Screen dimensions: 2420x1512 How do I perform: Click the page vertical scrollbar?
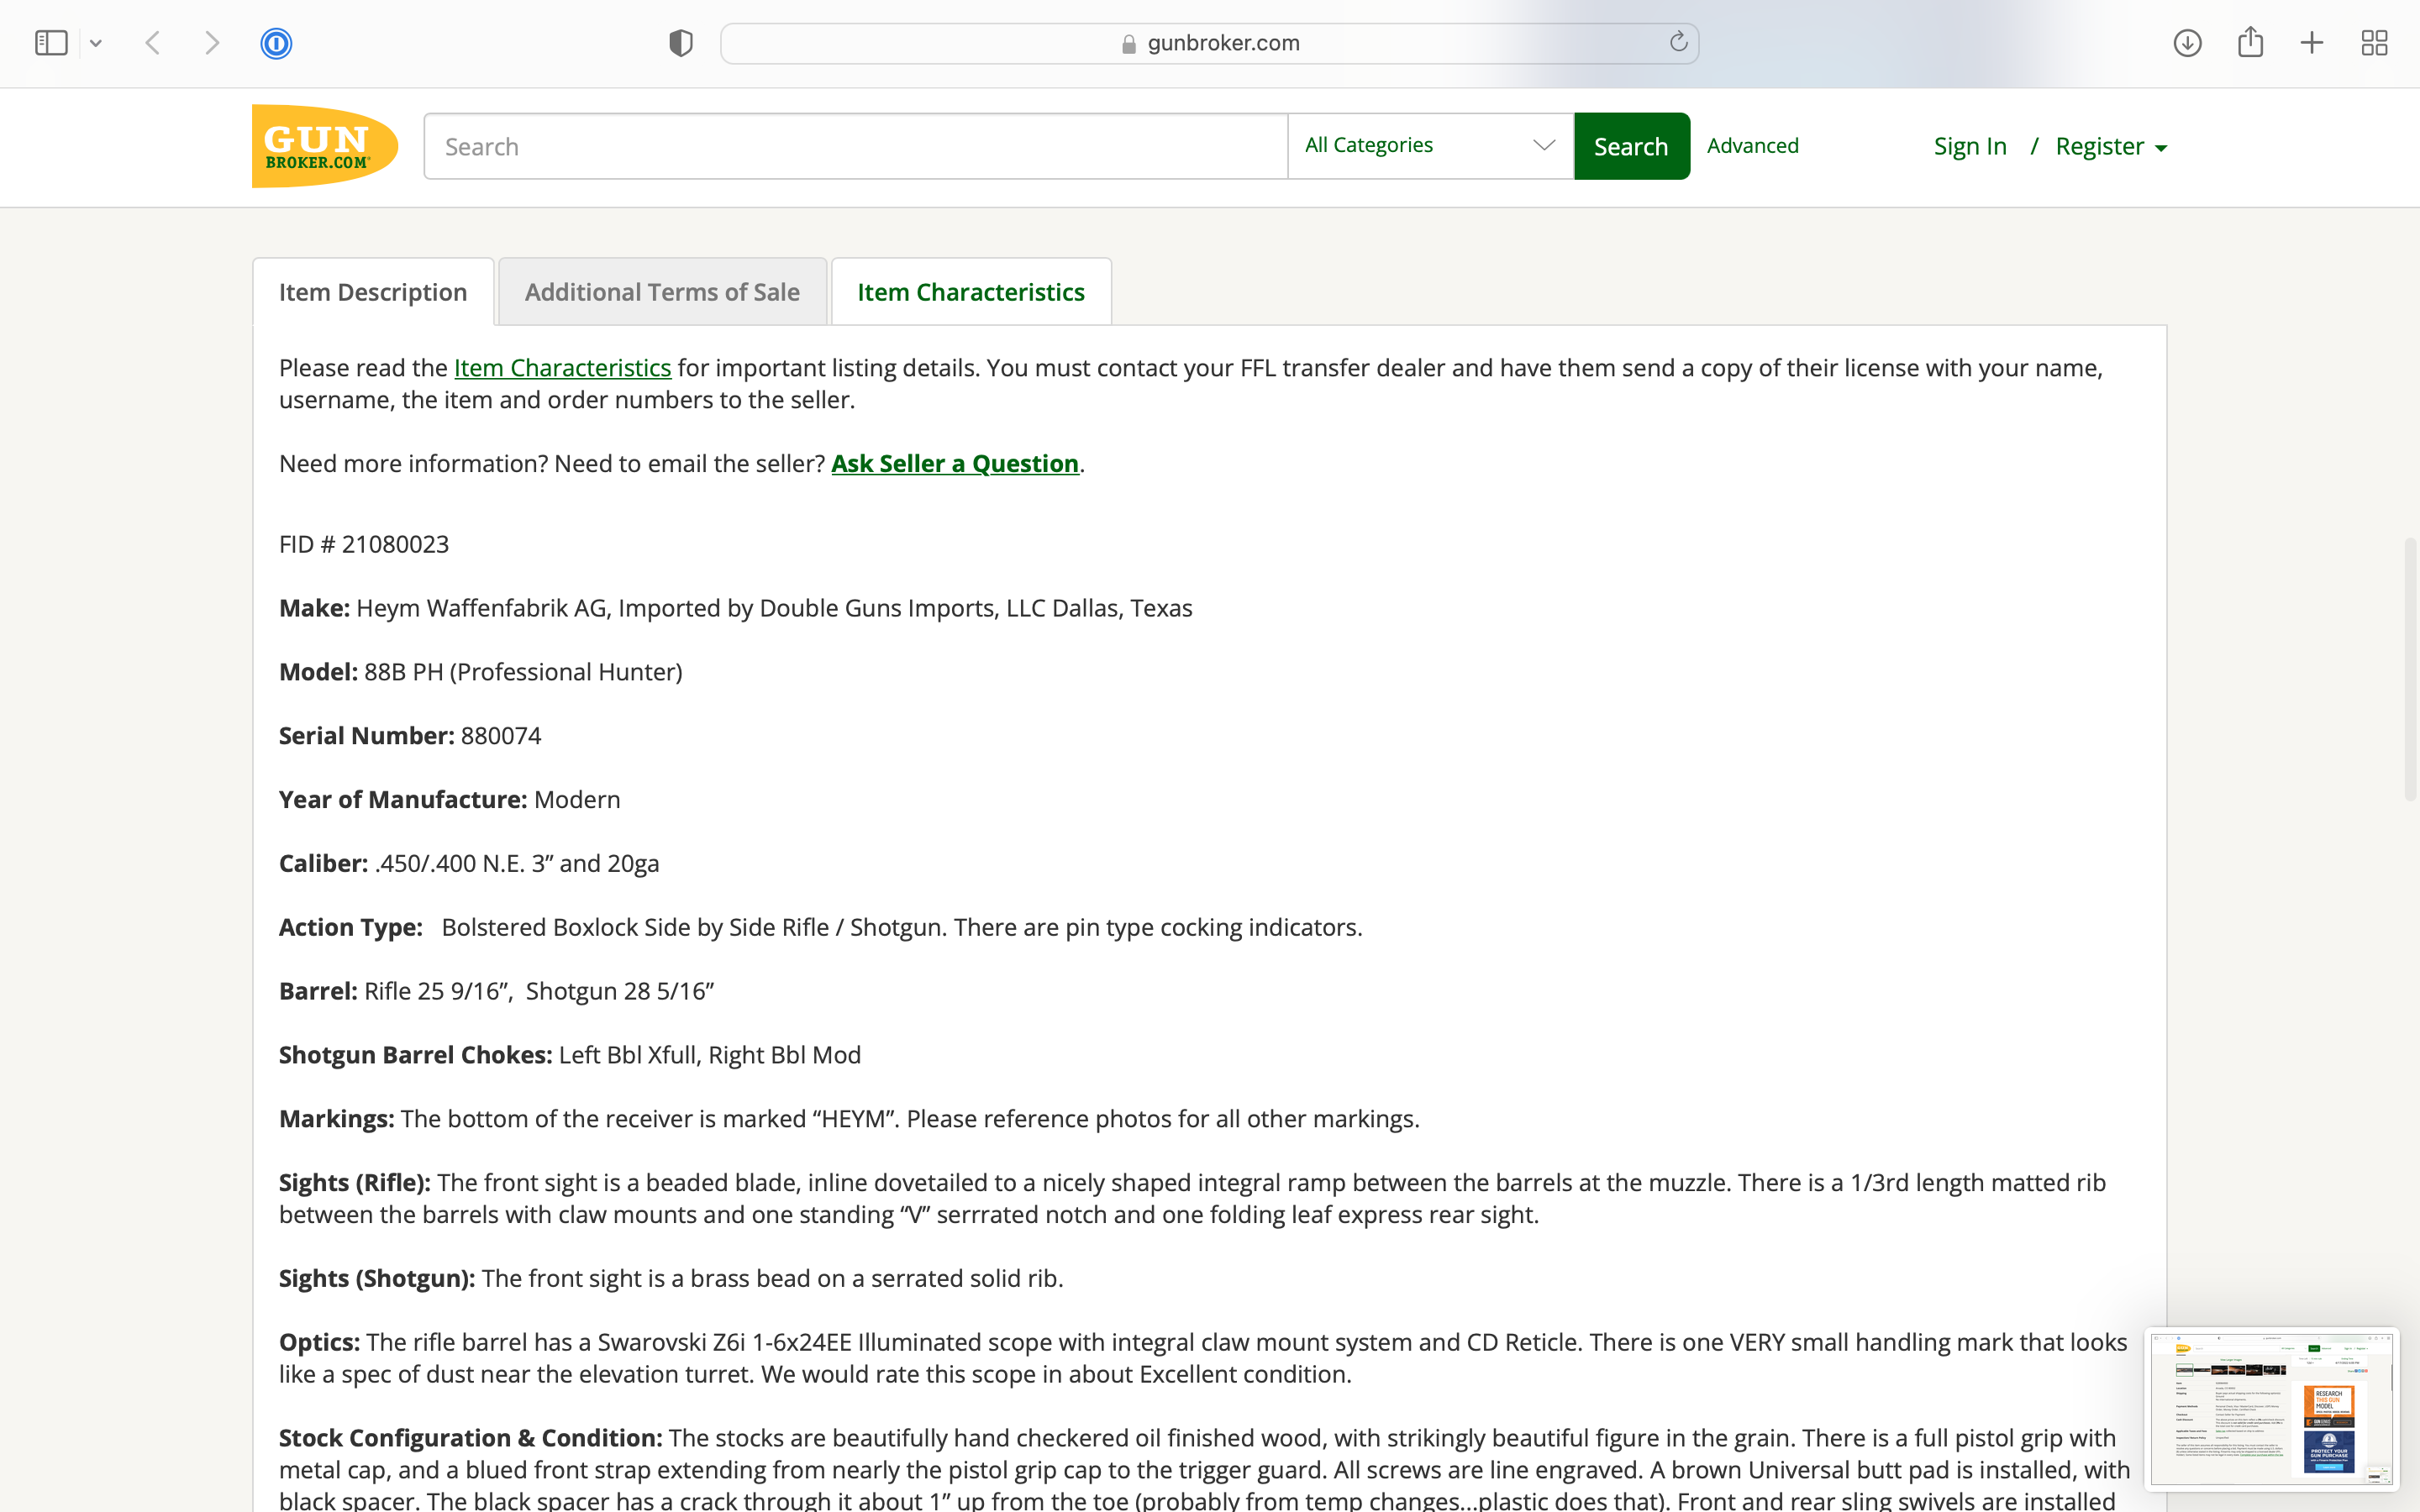click(x=2410, y=668)
